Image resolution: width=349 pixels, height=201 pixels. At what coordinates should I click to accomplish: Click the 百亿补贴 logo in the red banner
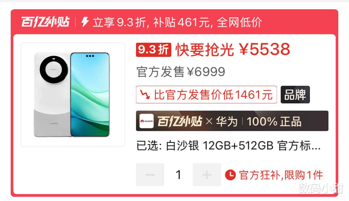pos(45,22)
